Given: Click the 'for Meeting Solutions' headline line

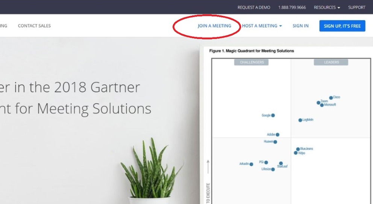Looking at the screenshot, I should [x=76, y=109].
